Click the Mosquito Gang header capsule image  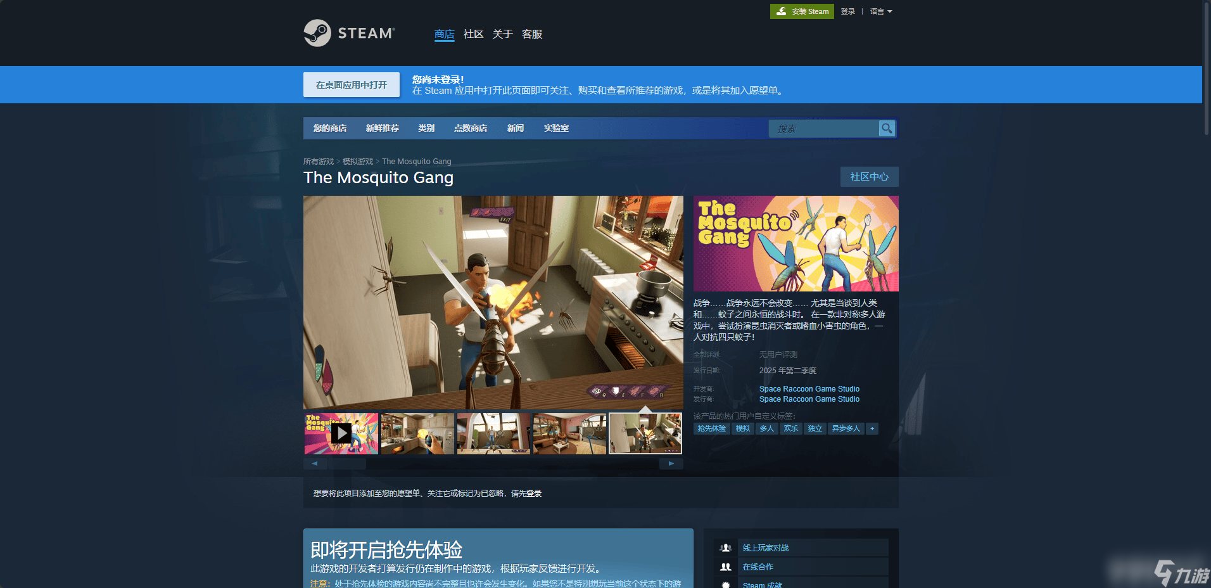tap(796, 243)
